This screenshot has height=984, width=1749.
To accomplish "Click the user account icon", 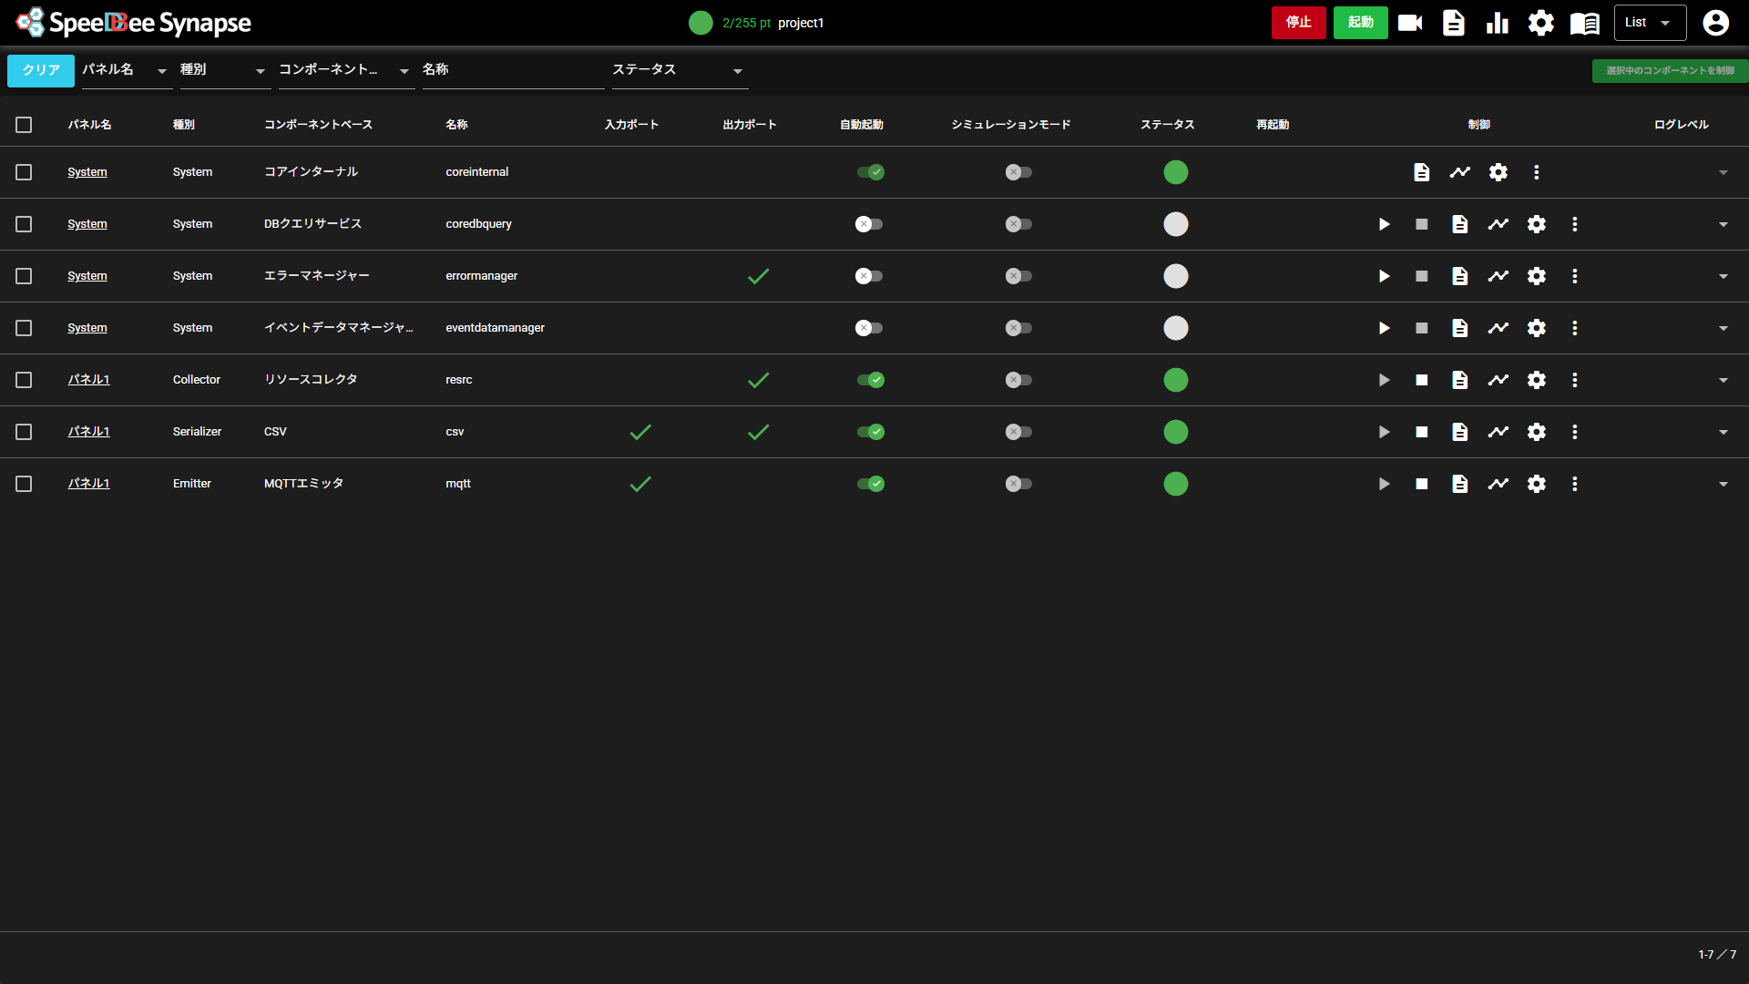I will click(1715, 23).
